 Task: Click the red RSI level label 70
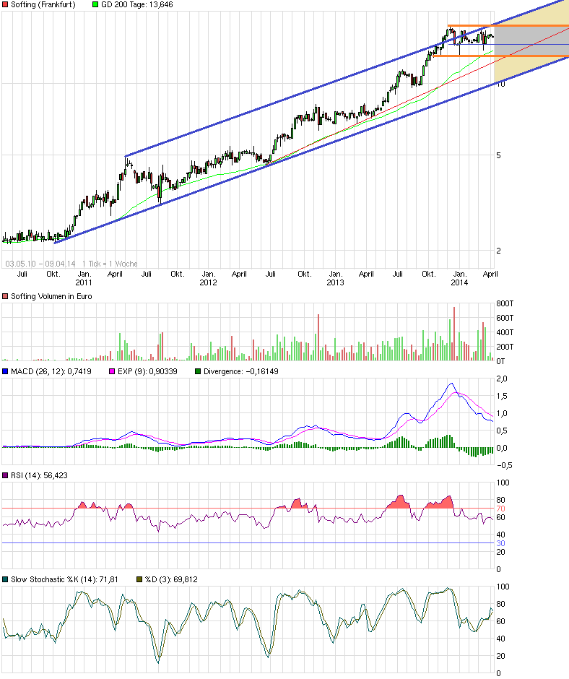[500, 509]
